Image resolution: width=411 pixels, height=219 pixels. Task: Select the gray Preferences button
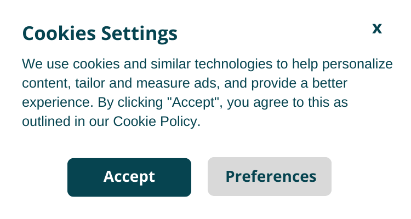point(270,176)
